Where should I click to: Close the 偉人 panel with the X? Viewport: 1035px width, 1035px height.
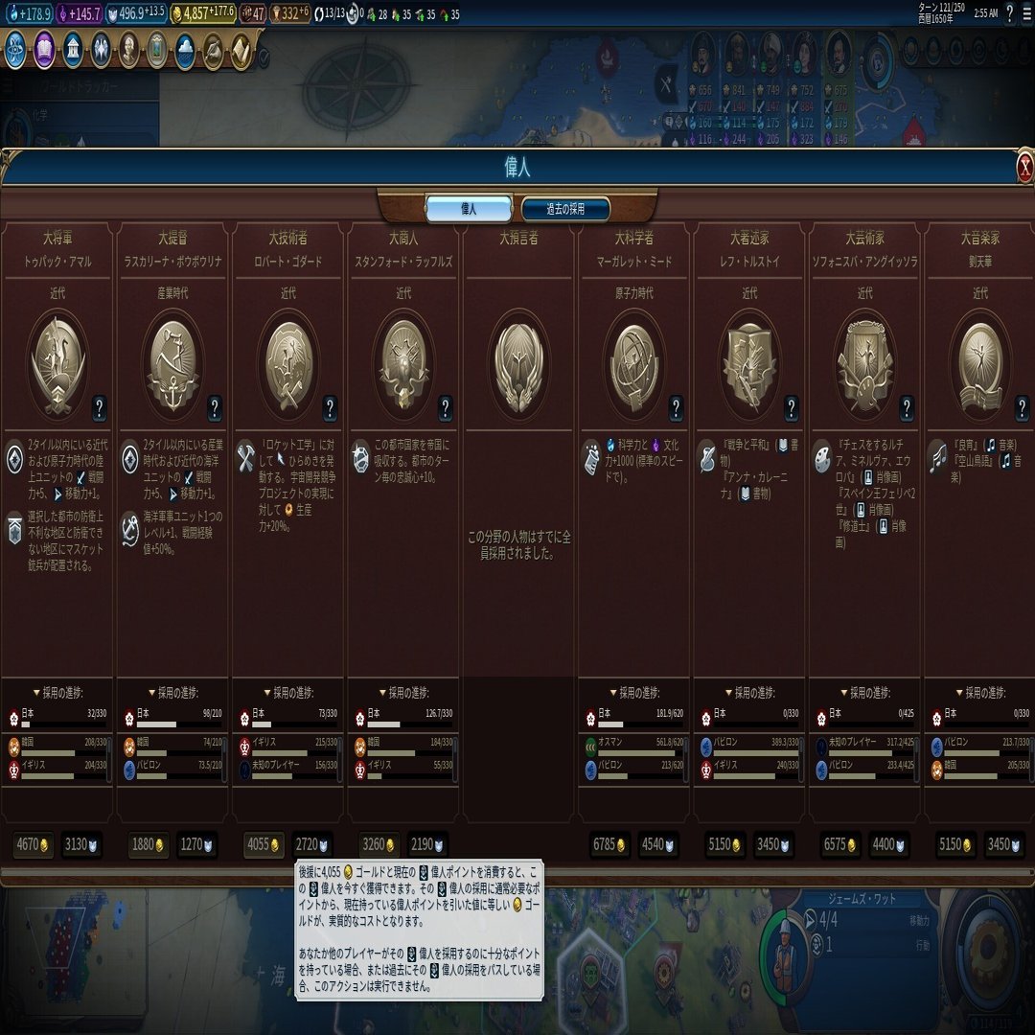click(1024, 169)
